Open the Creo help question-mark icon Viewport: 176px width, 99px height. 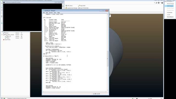pos(162,3)
